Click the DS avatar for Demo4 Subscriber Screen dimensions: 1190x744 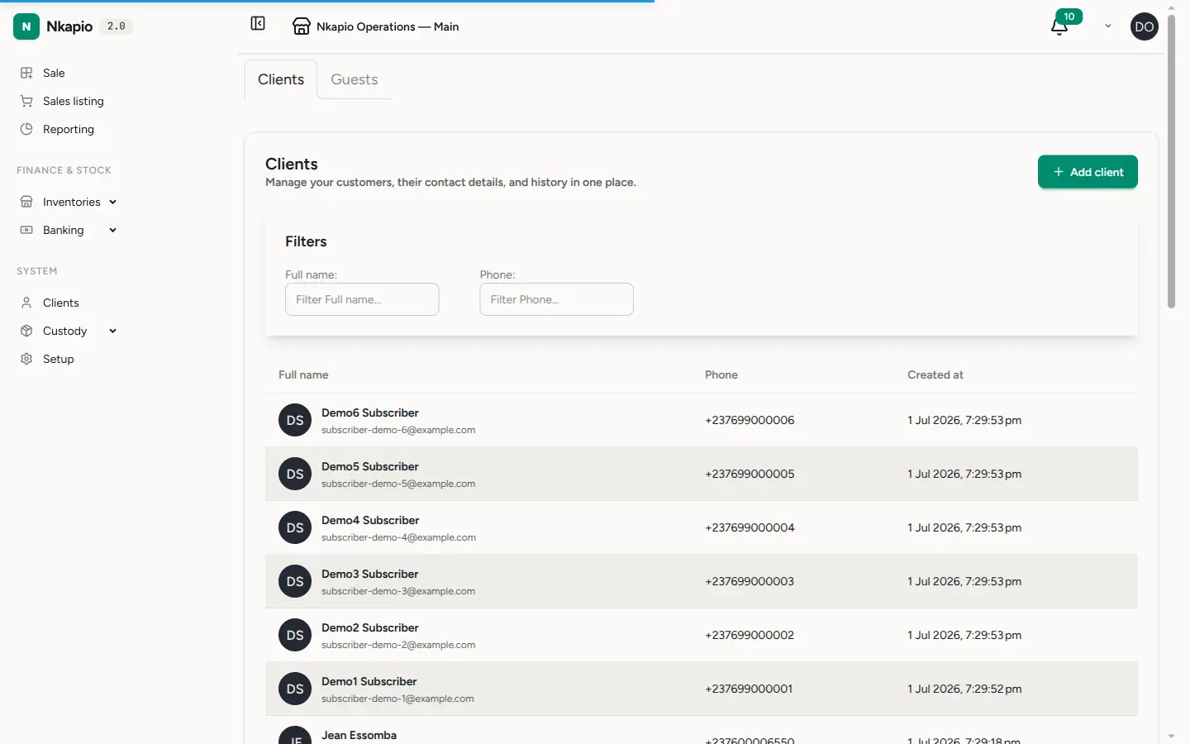click(295, 527)
